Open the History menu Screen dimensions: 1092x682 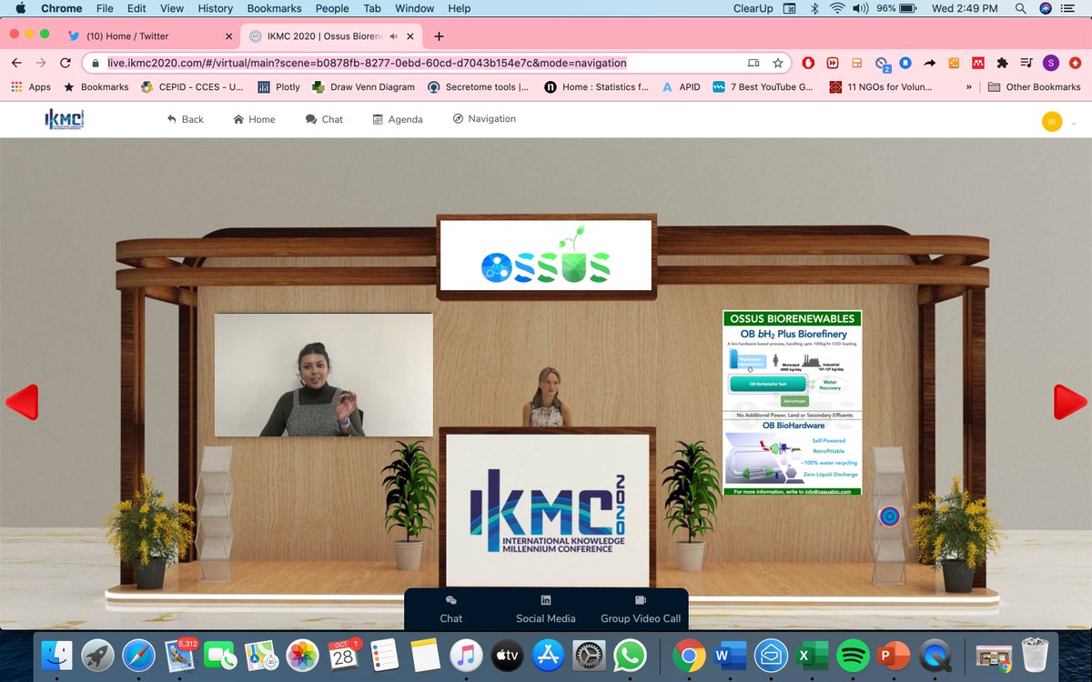215,8
